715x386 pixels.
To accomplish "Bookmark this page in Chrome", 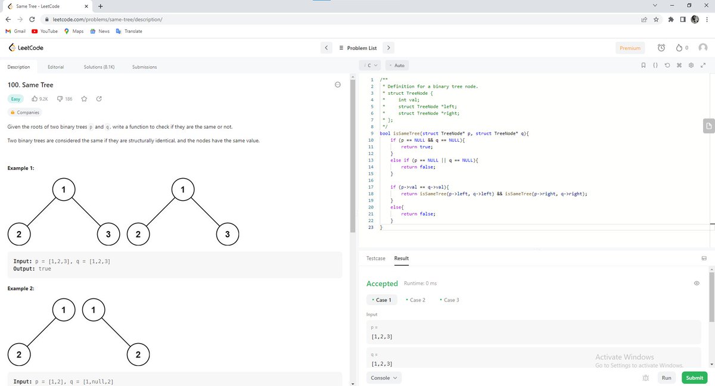I will point(656,19).
